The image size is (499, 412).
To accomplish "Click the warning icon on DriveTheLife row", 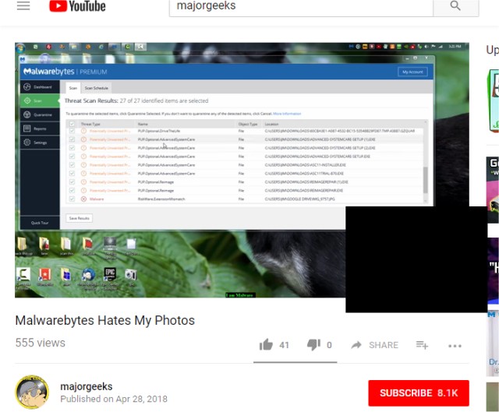I will point(83,131).
